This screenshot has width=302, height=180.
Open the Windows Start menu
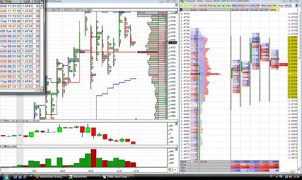(x=6, y=177)
